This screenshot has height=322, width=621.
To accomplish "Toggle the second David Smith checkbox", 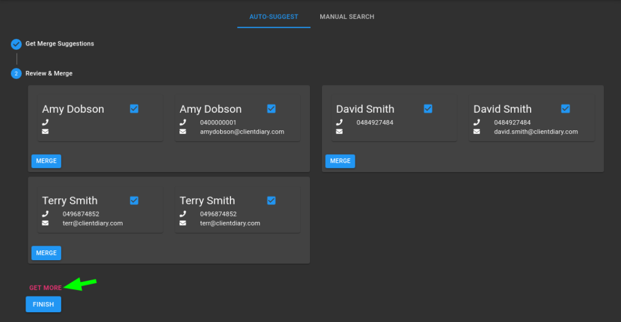I will pyautogui.click(x=566, y=109).
